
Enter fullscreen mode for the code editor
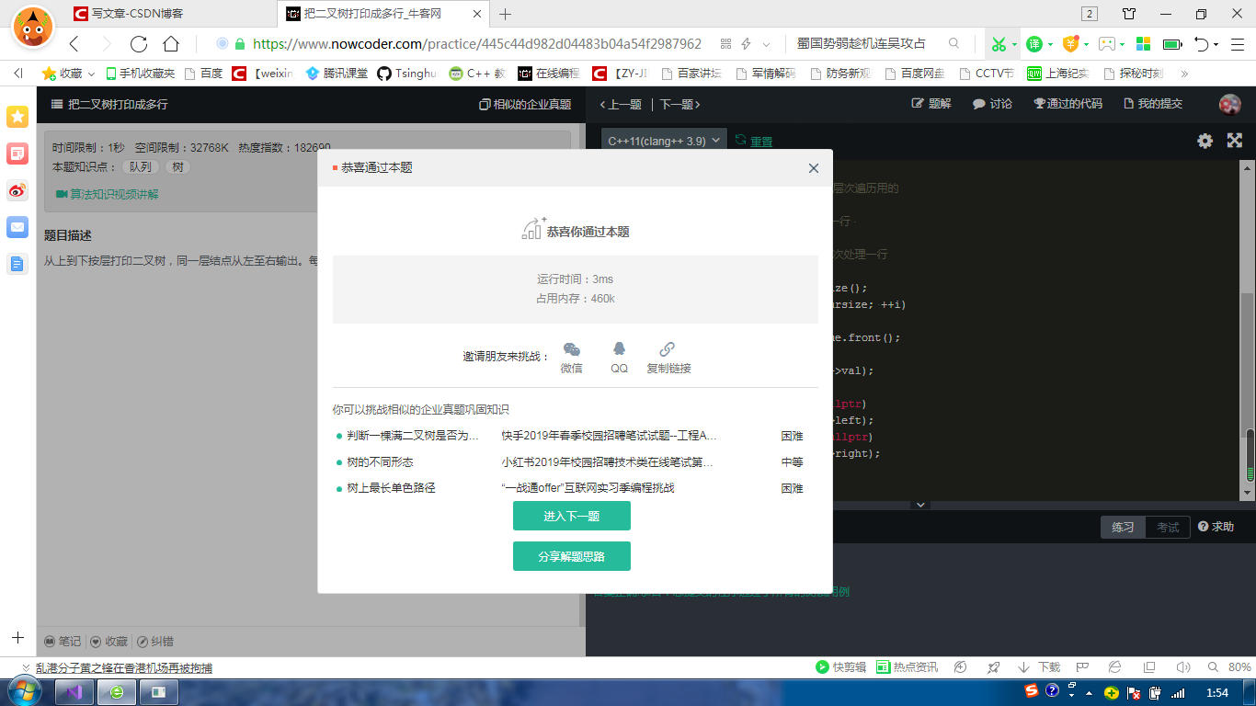(x=1234, y=141)
